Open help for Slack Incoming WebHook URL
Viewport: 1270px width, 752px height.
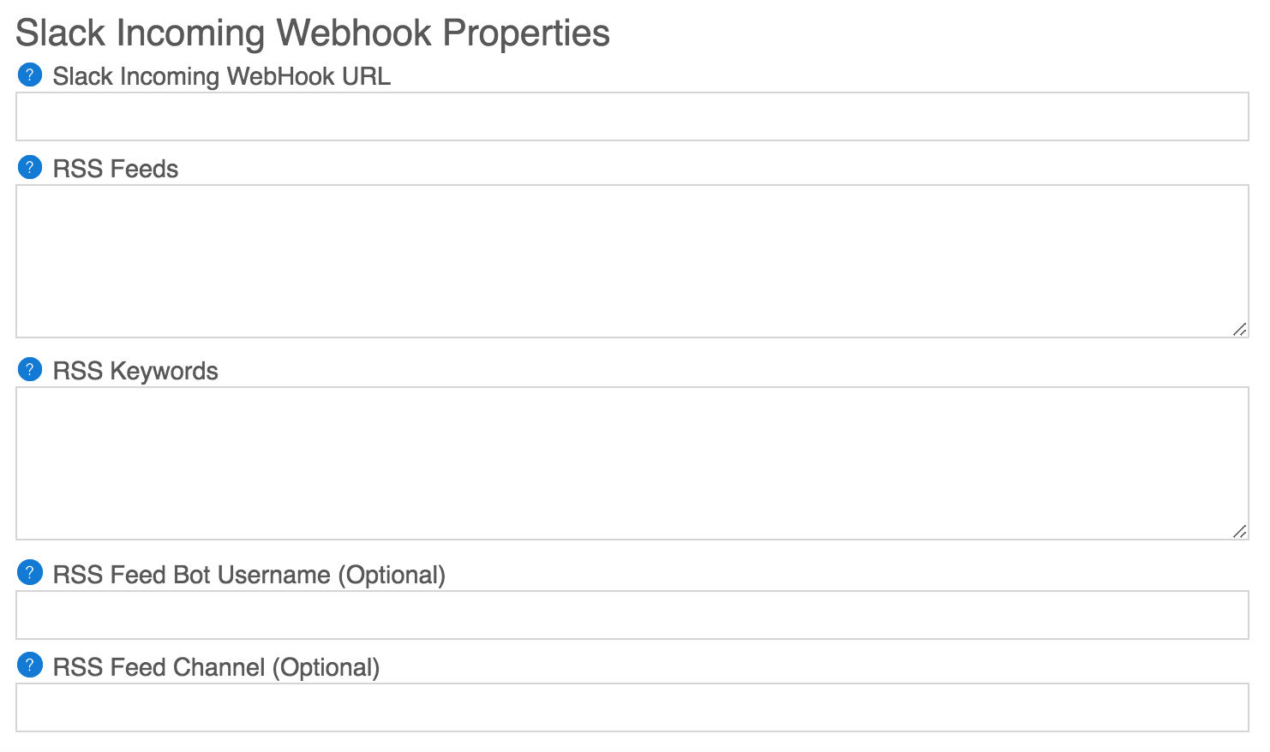(29, 75)
